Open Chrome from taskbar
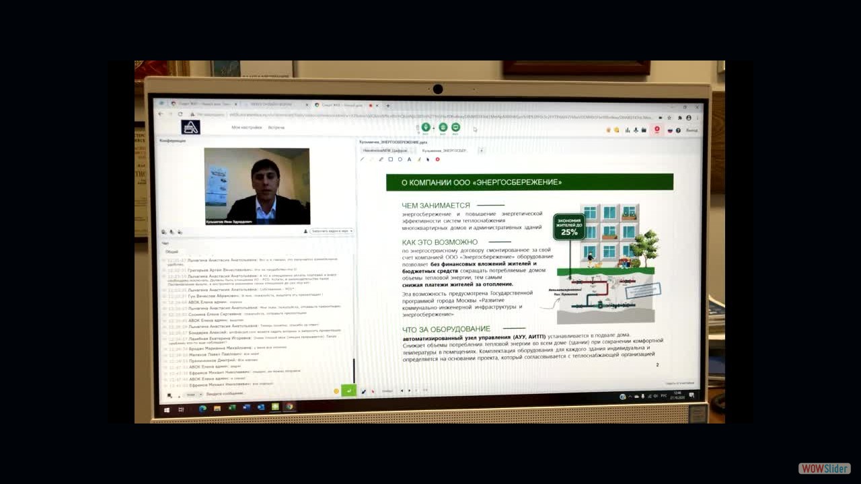 pos(289,406)
